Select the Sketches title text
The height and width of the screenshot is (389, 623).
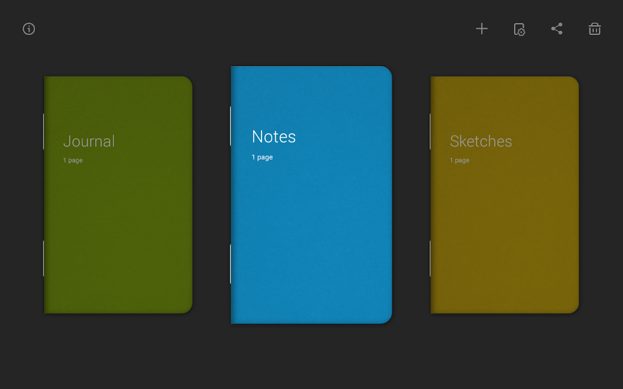point(481,141)
